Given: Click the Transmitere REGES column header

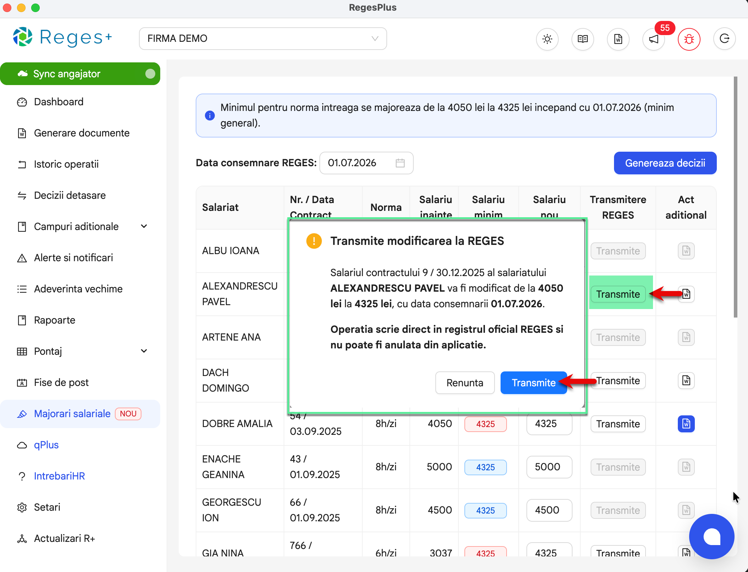Looking at the screenshot, I should [618, 207].
